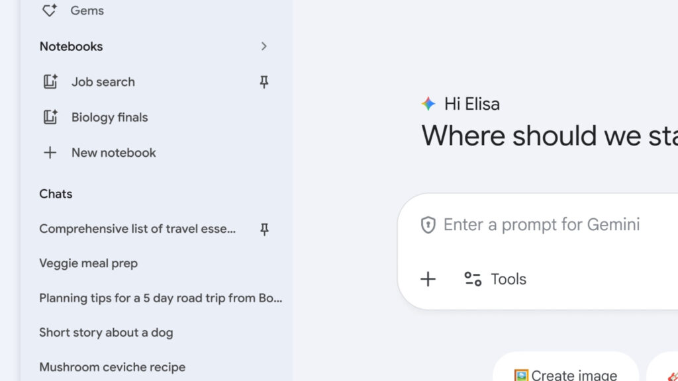Image resolution: width=678 pixels, height=381 pixels.
Task: Open the Mushroom ceviche recipe chat
Action: 112,367
